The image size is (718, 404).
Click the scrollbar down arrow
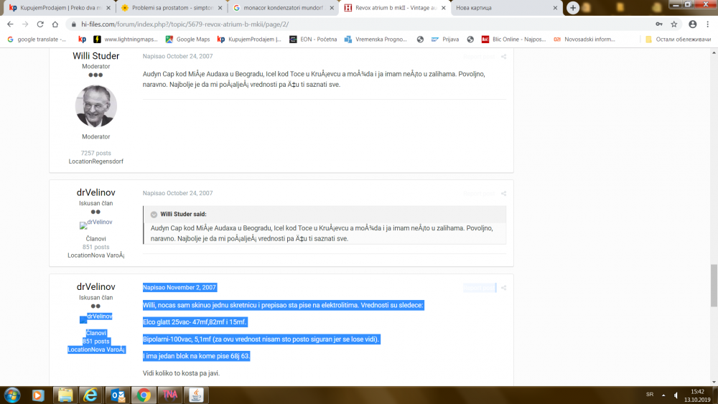(714, 382)
